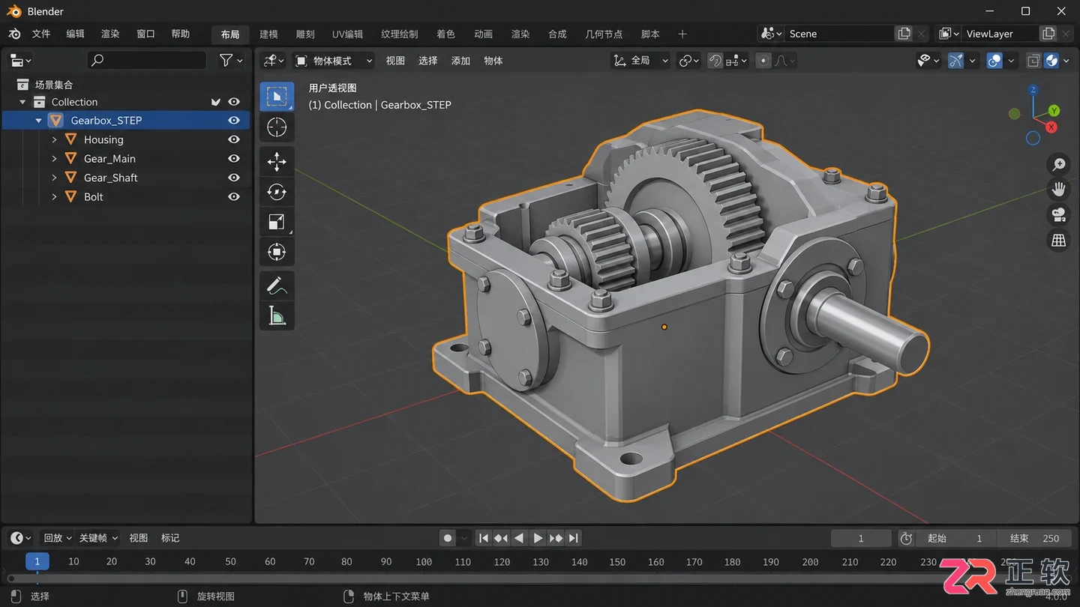This screenshot has height=607, width=1080.
Task: Hide Gear_Main using its eye icon
Action: 234,158
